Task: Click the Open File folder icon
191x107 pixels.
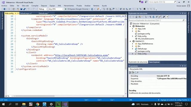Action: coord(18,9)
